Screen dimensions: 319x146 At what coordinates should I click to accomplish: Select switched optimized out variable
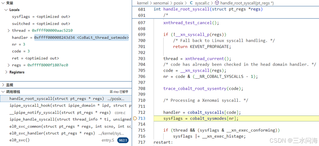(41, 24)
